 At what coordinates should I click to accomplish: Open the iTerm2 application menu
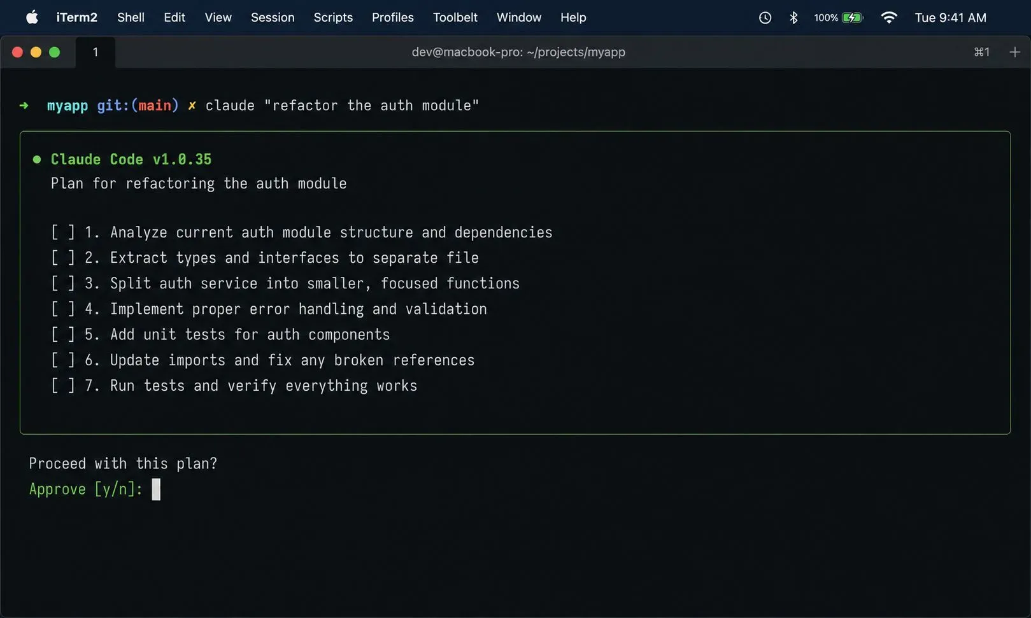point(76,17)
